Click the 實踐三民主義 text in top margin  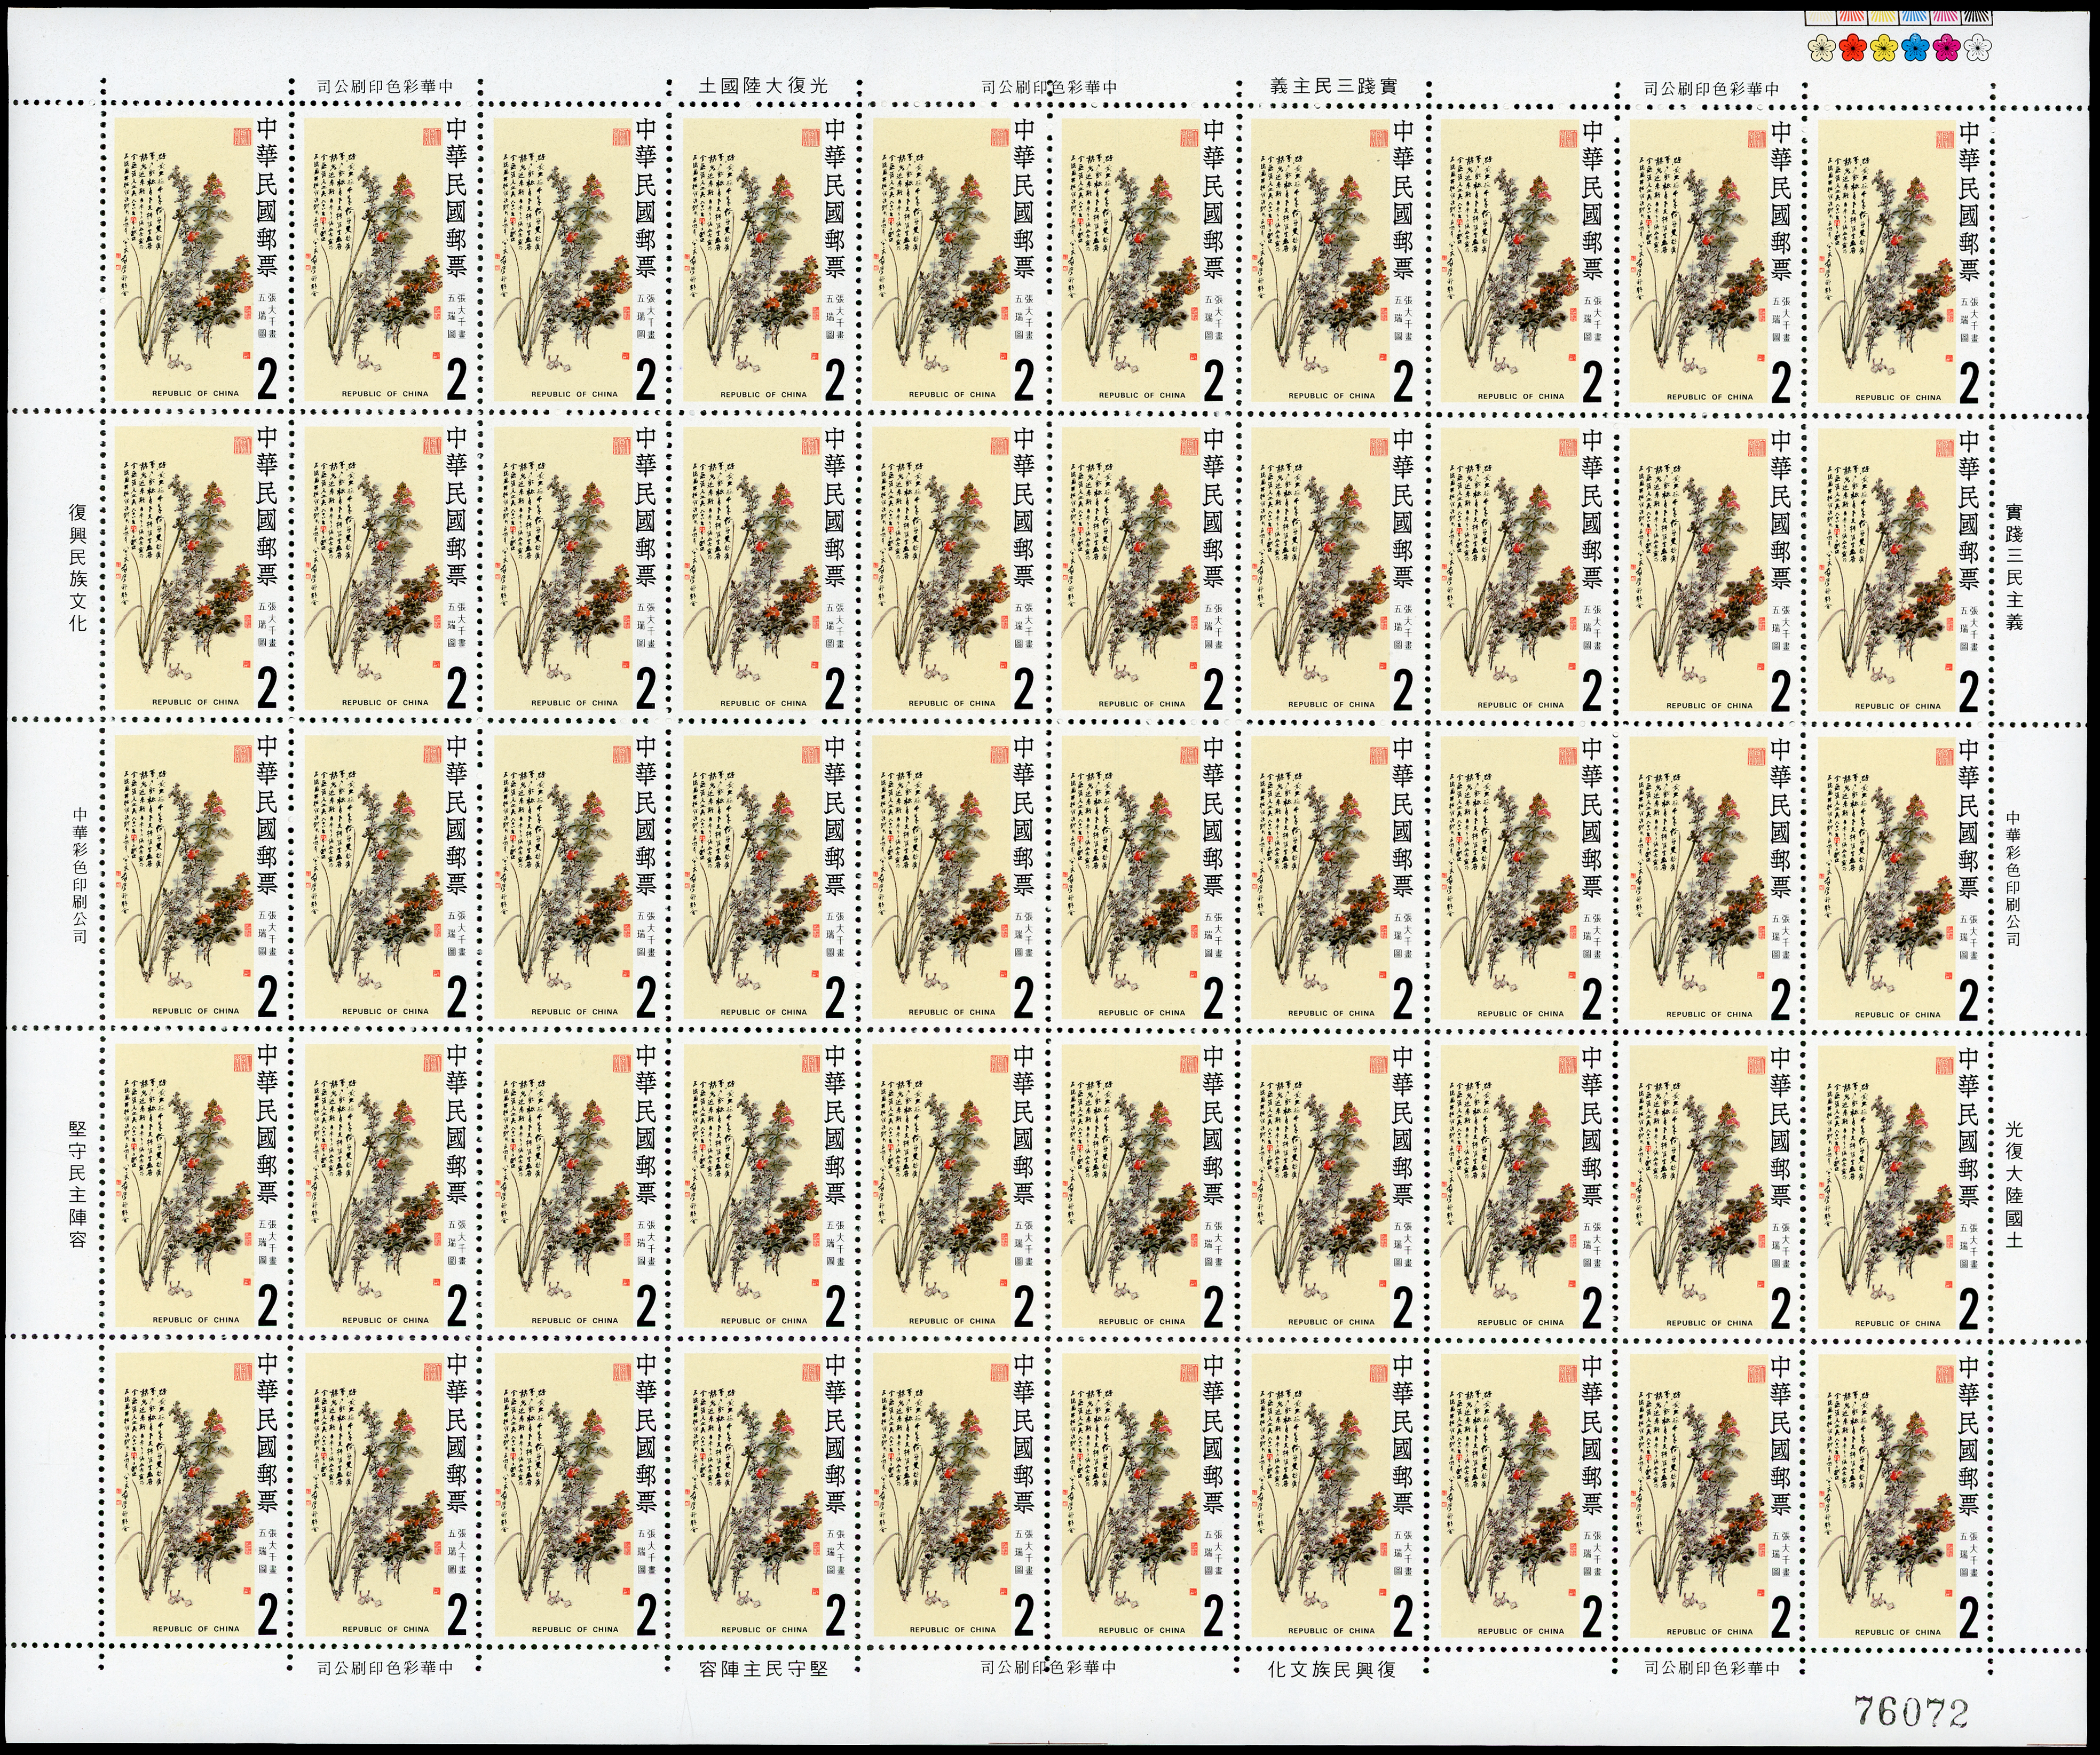tap(1333, 86)
